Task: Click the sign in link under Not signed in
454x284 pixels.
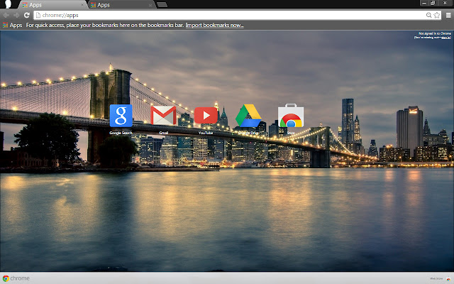Action: pyautogui.click(x=446, y=38)
